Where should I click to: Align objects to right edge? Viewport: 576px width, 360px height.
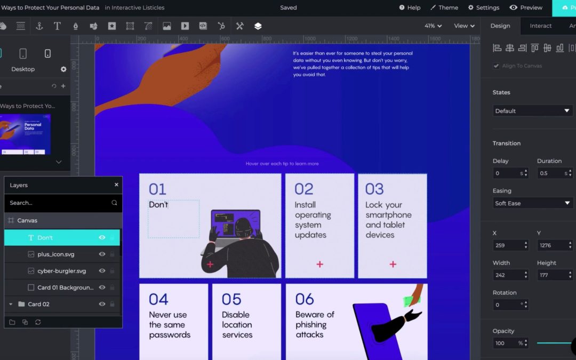(x=522, y=48)
